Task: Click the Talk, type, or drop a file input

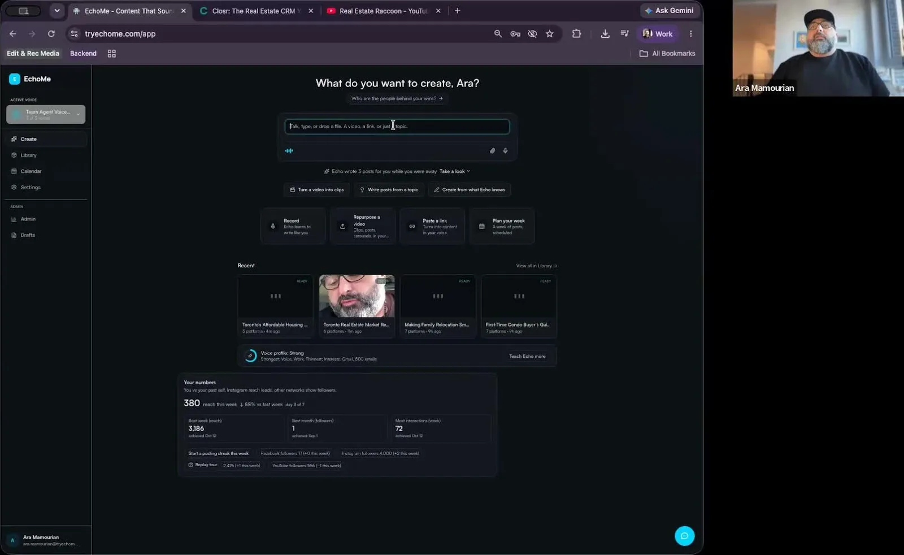Action: (397, 127)
